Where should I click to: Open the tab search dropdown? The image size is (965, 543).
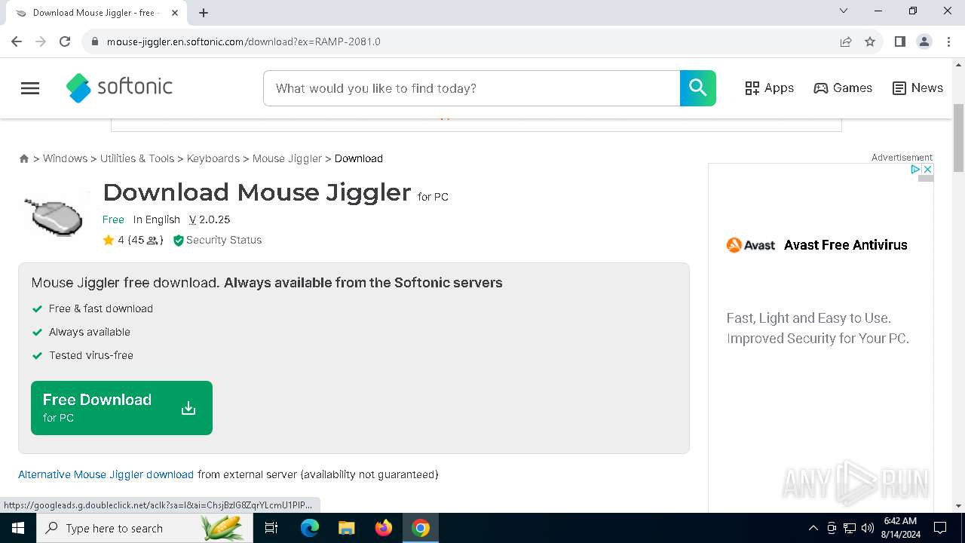(844, 11)
